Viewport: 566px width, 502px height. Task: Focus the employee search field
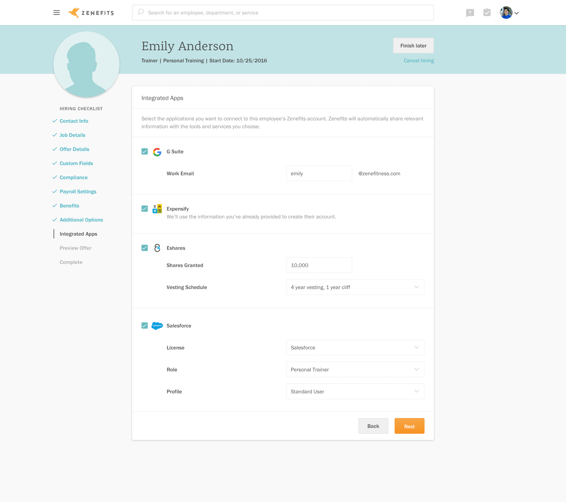(x=283, y=13)
